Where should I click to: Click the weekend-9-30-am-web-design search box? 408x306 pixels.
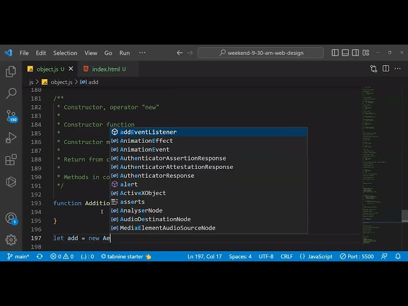[x=261, y=53]
